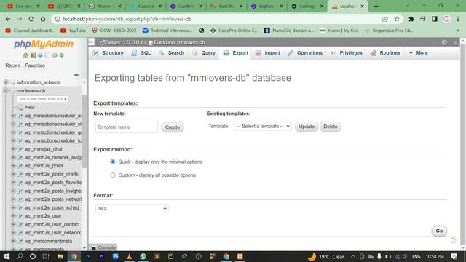
Task: Open the Query tab
Action: [204, 53]
